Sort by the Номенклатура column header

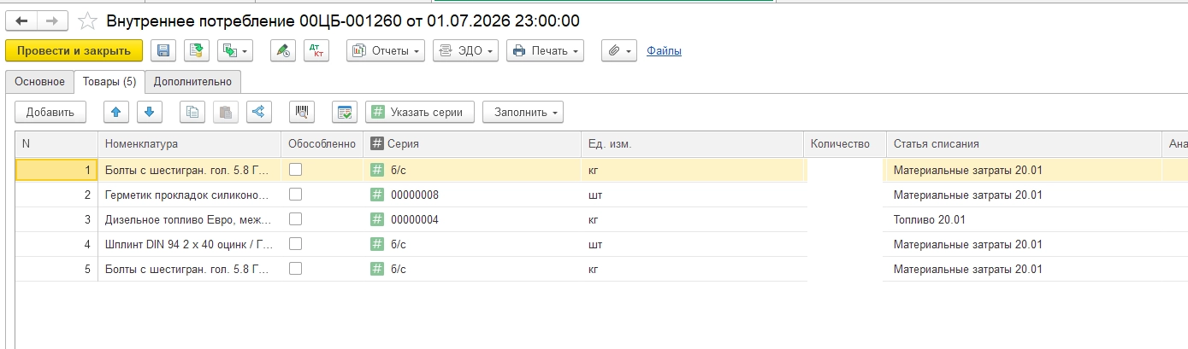(190, 144)
